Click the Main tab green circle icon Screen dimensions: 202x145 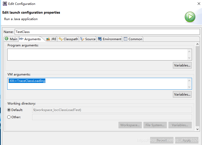click(7, 39)
